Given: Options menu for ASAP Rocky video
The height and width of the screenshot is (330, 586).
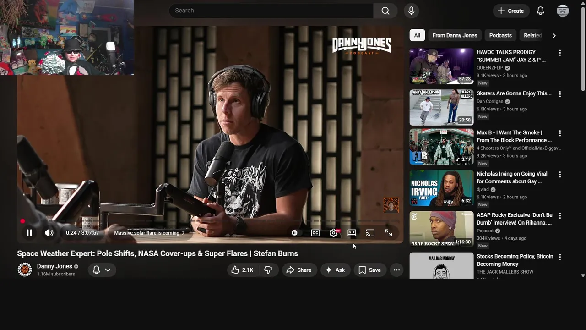Looking at the screenshot, I should point(559,216).
